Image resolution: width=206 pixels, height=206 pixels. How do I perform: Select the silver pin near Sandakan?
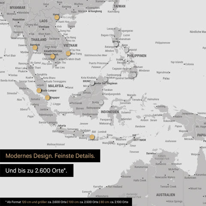[106, 79]
